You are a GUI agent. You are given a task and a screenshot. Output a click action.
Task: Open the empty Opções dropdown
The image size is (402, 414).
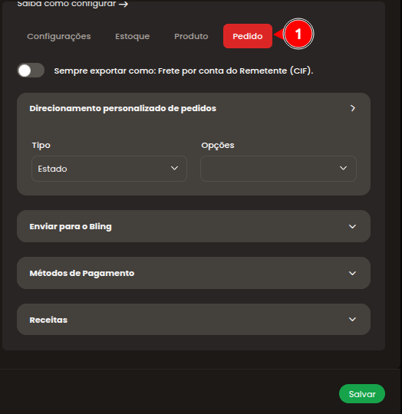pyautogui.click(x=278, y=169)
